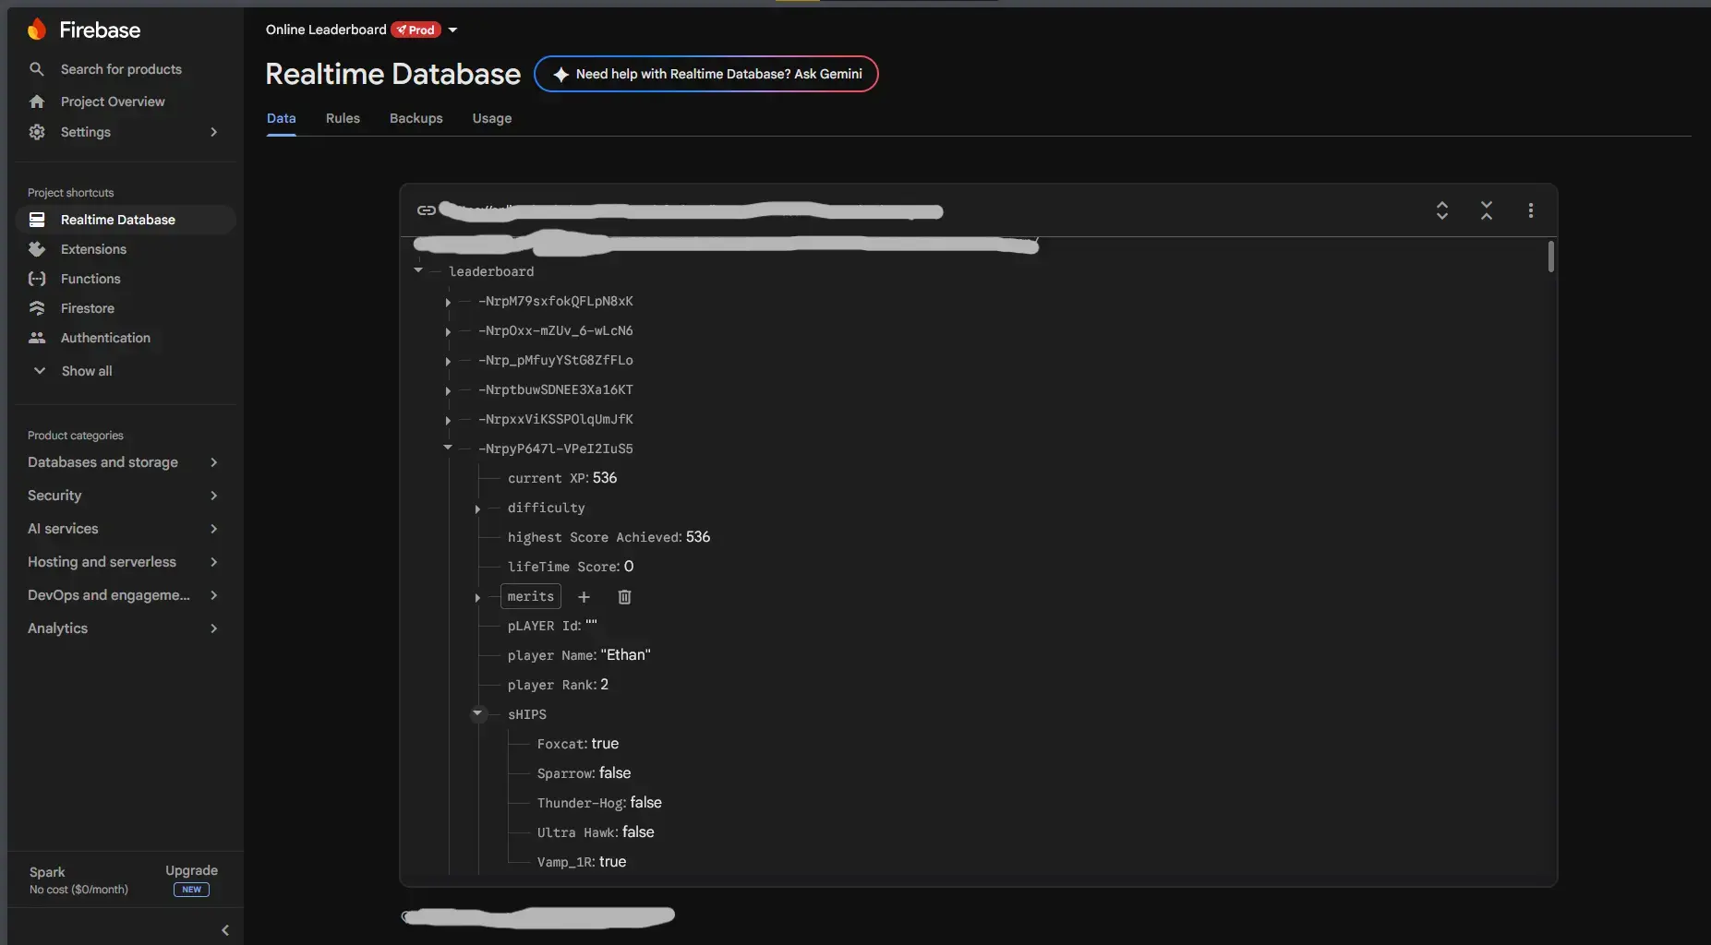Screen dimensions: 1711x945
Task: Go to Project Overview
Action: [113, 102]
